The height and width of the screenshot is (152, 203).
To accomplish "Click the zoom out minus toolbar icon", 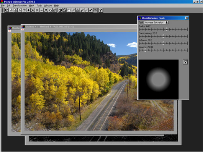I will [42, 10].
